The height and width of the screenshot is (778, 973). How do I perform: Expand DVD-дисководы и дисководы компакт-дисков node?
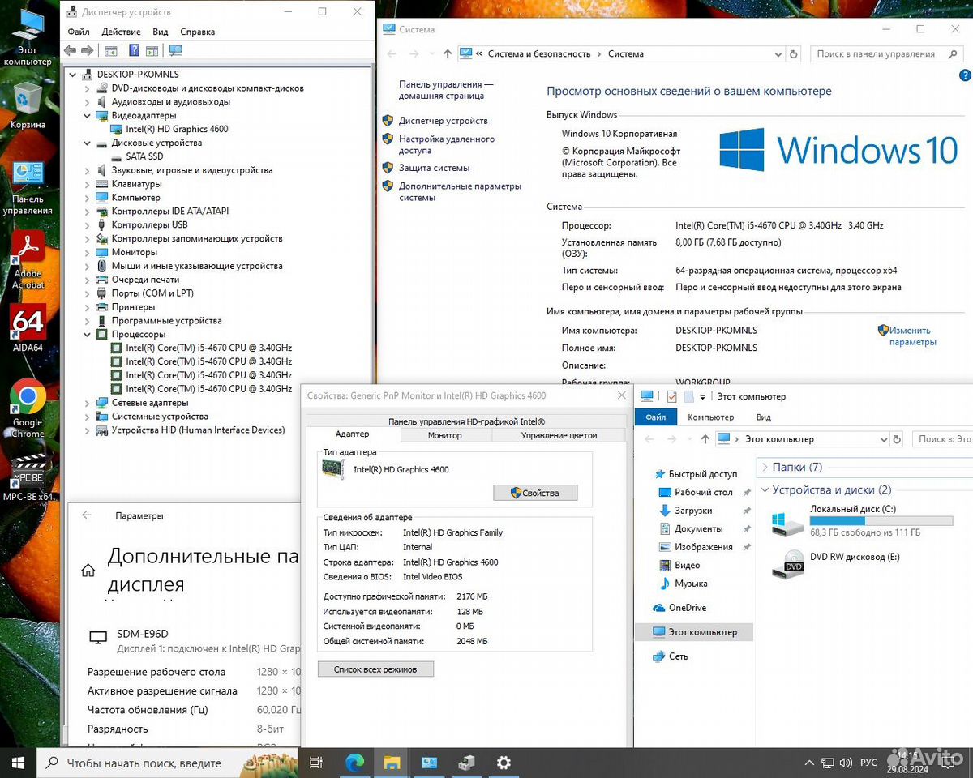click(x=88, y=88)
